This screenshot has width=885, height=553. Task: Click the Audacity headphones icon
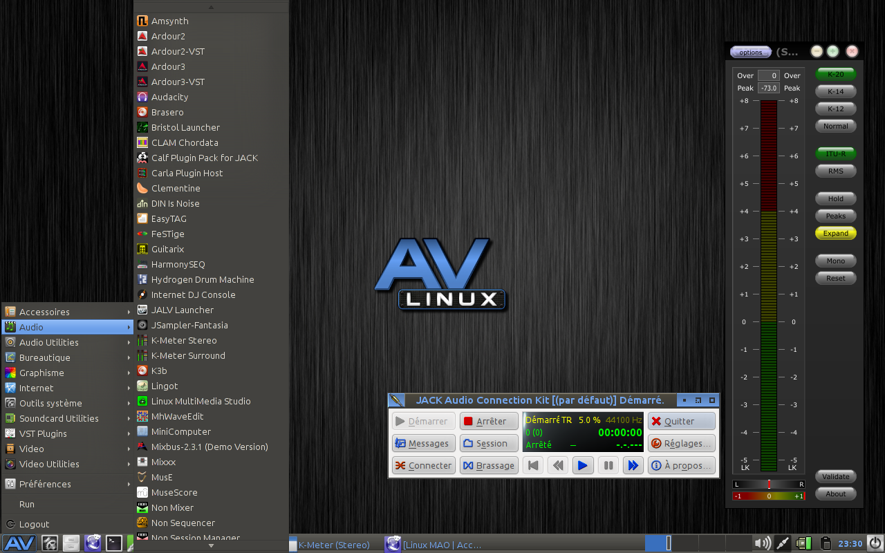[142, 97]
